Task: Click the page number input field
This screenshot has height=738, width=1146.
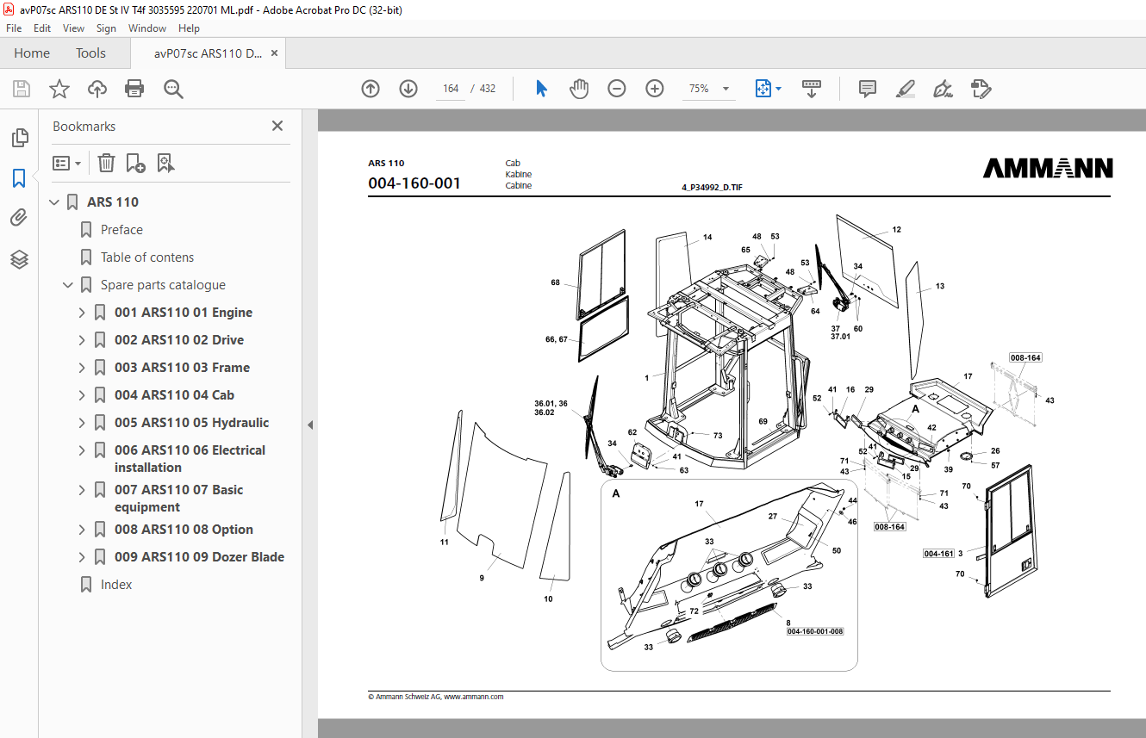Action: 450,89
